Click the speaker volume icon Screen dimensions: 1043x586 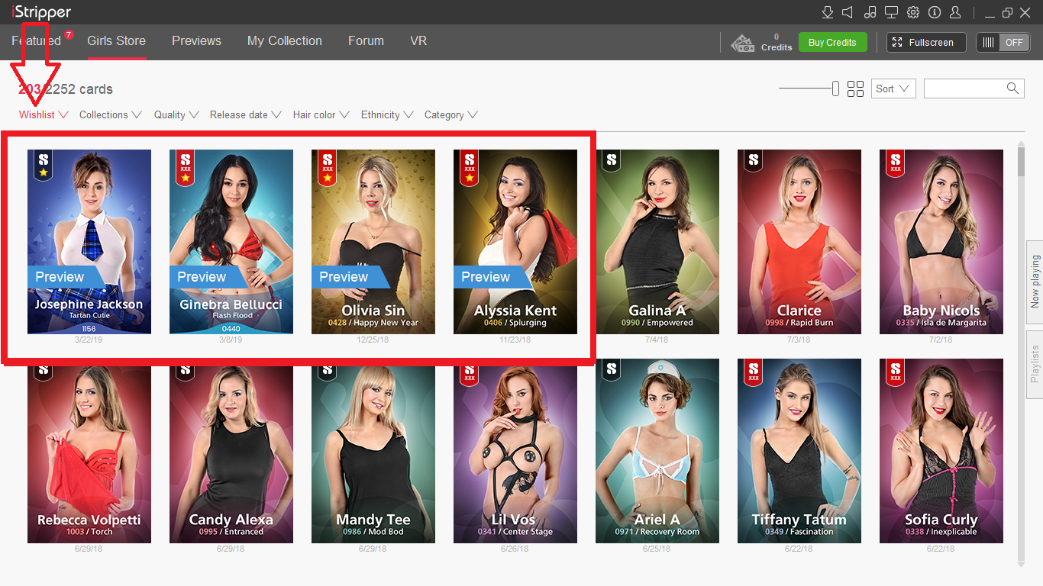pyautogui.click(x=848, y=12)
